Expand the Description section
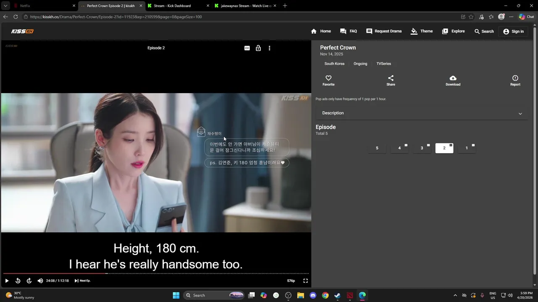This screenshot has height=302, width=538. 421,113
